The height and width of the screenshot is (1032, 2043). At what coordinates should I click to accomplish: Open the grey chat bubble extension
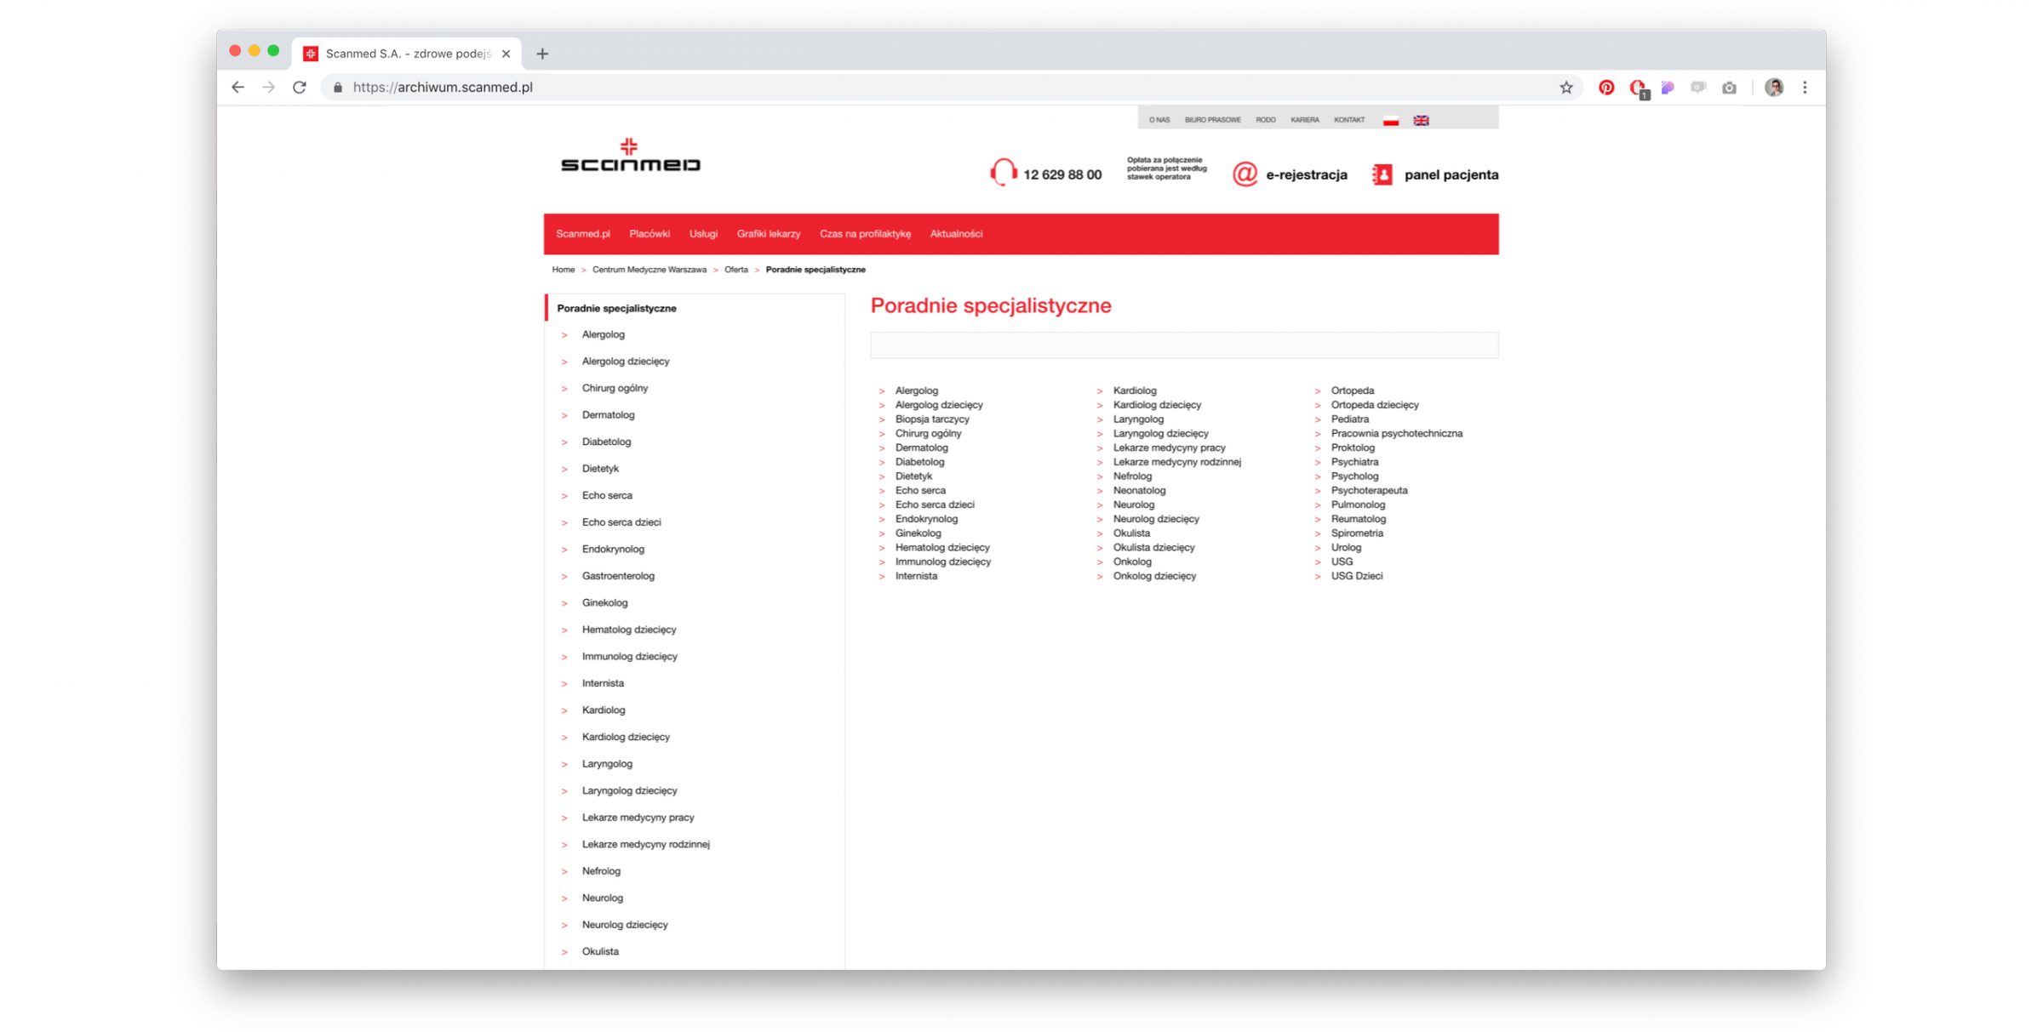pyautogui.click(x=1698, y=88)
